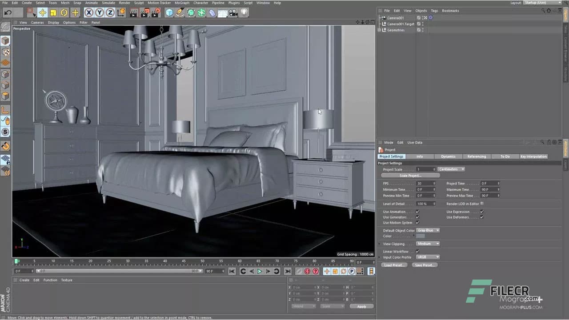This screenshot has height=320, width=569.
Task: Select the Pen/spline tool icon
Action: point(180,12)
